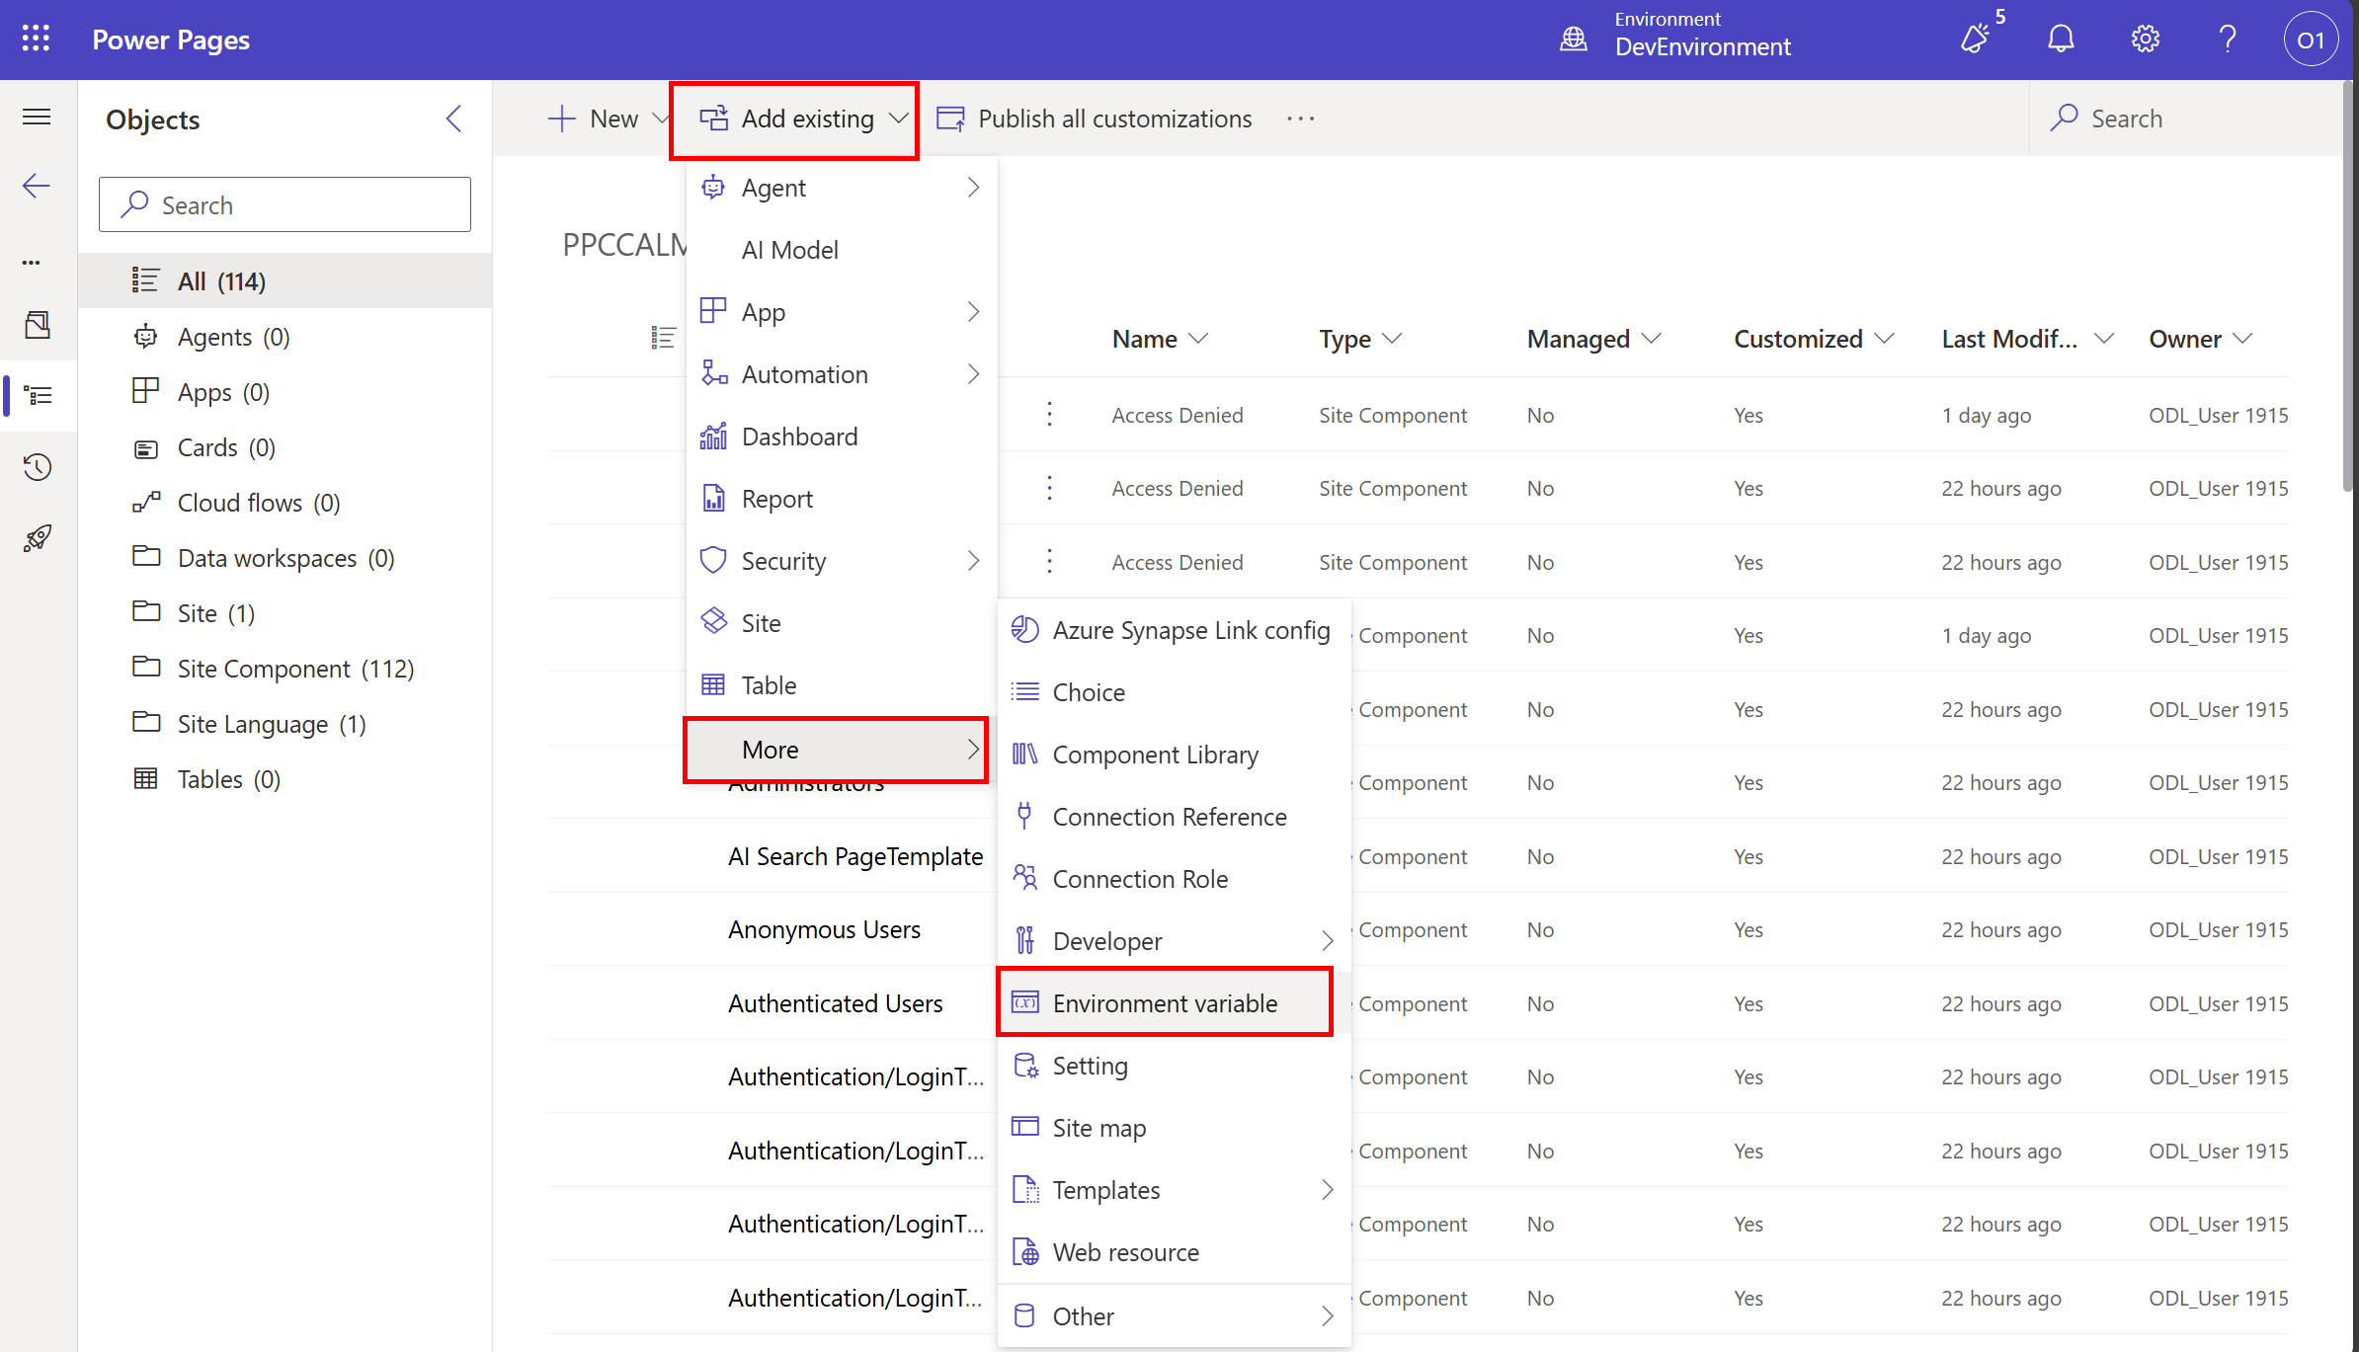
Task: Click the Objects search field
Action: [285, 204]
